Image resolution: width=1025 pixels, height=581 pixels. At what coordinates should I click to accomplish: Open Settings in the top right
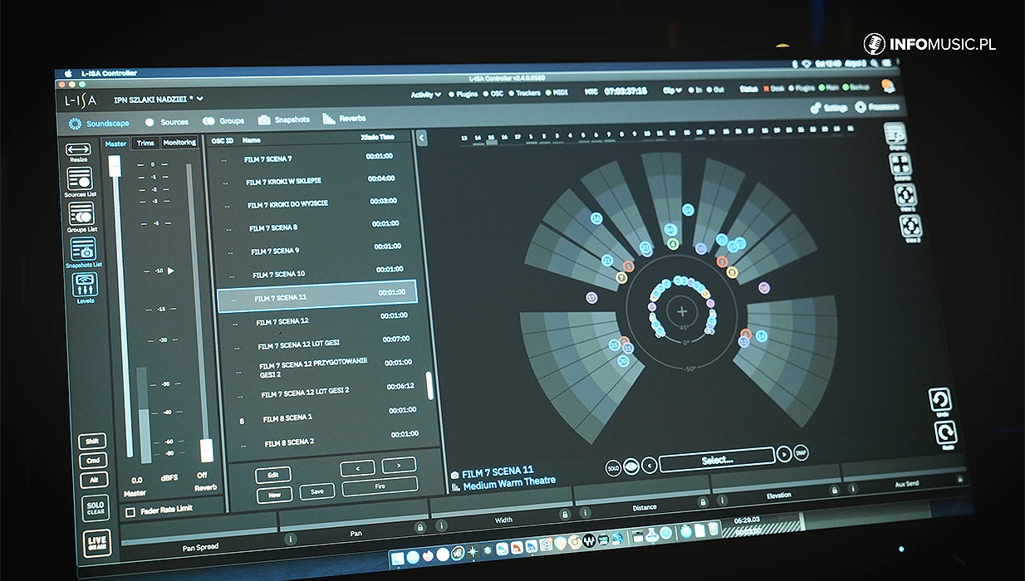[x=829, y=108]
